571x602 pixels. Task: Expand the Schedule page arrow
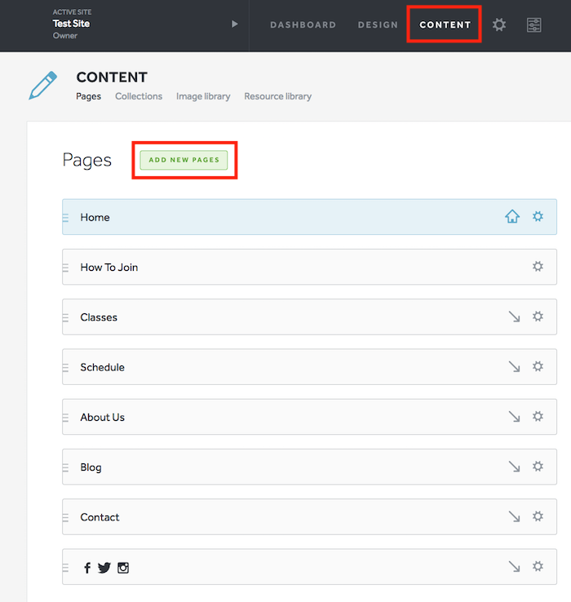click(514, 367)
